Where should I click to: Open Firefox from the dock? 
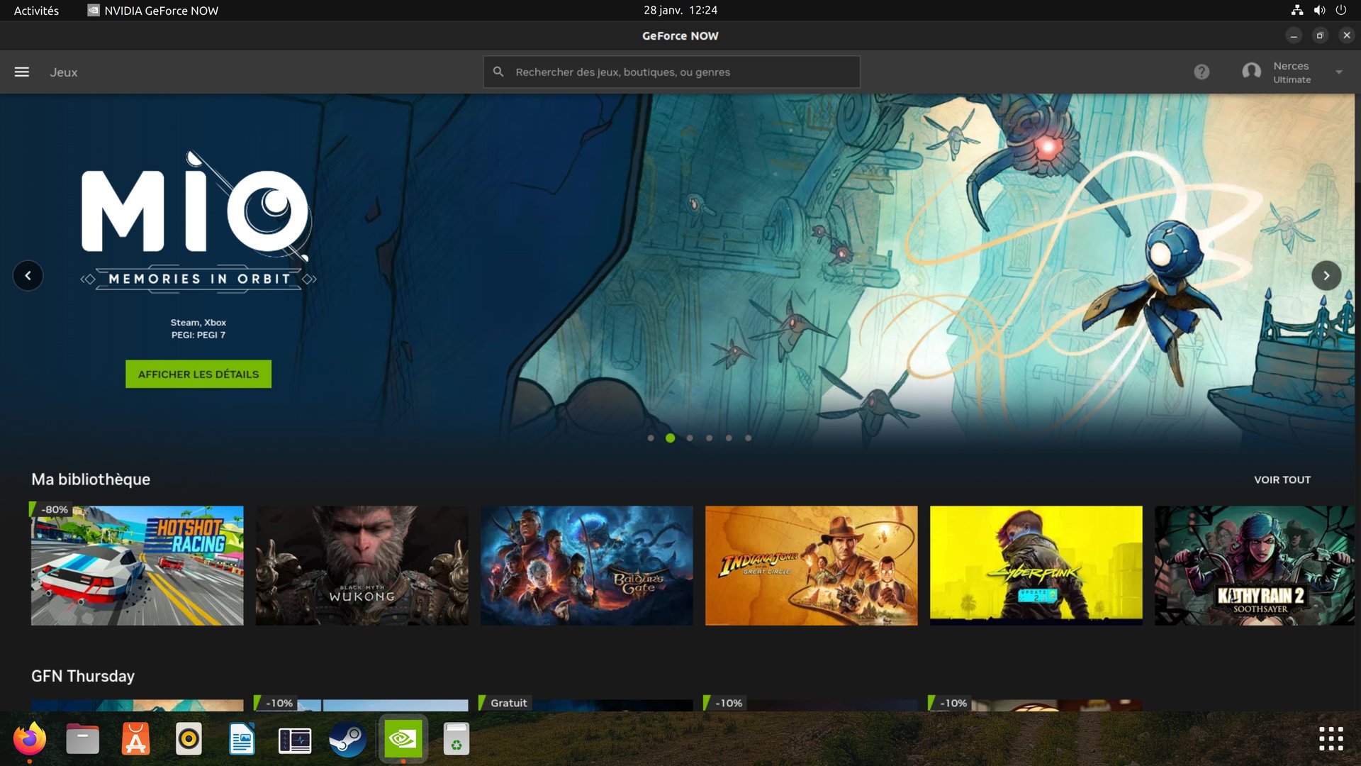click(x=28, y=738)
